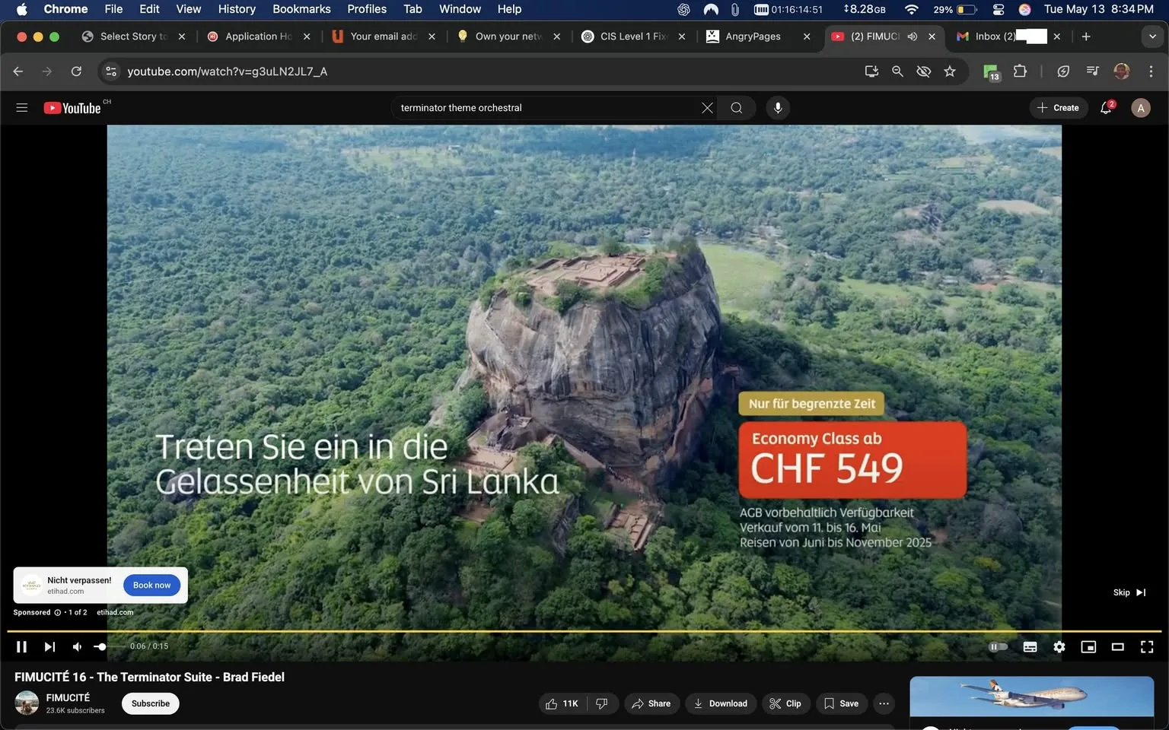This screenshot has width=1169, height=730.
Task: Activate miniplayer mode
Action: [x=1088, y=646]
